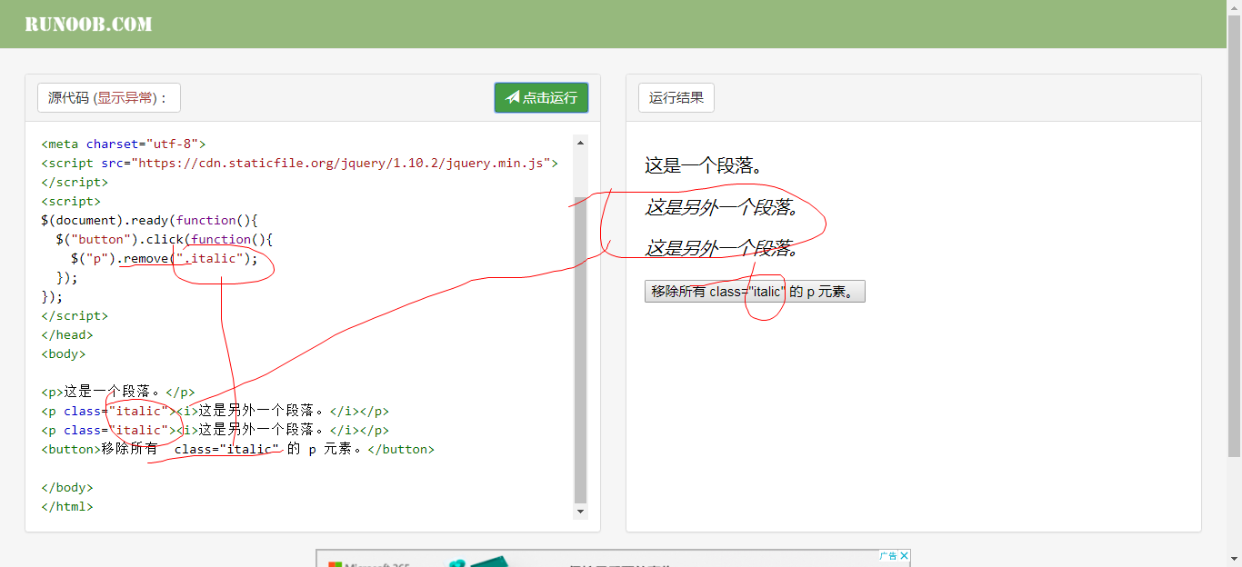This screenshot has height=567, width=1242.
Task: Click result paragraph 这是一个段落。
Action: [x=704, y=165]
